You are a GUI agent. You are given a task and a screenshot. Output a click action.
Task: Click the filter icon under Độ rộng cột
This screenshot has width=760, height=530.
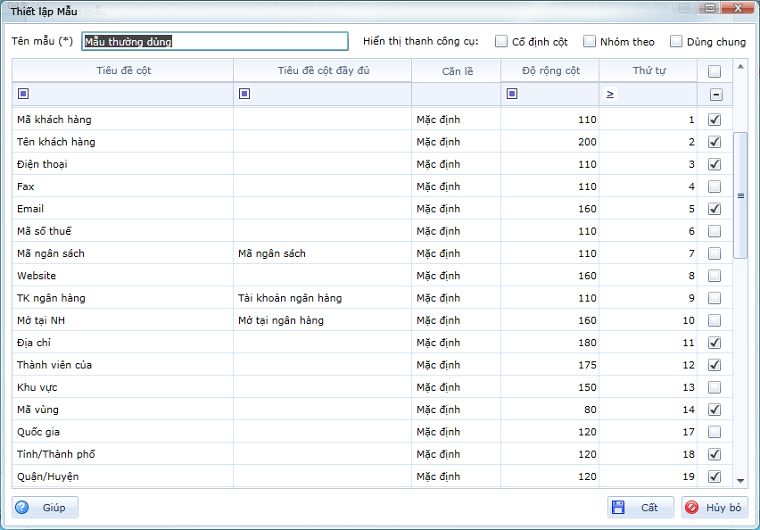(x=512, y=94)
